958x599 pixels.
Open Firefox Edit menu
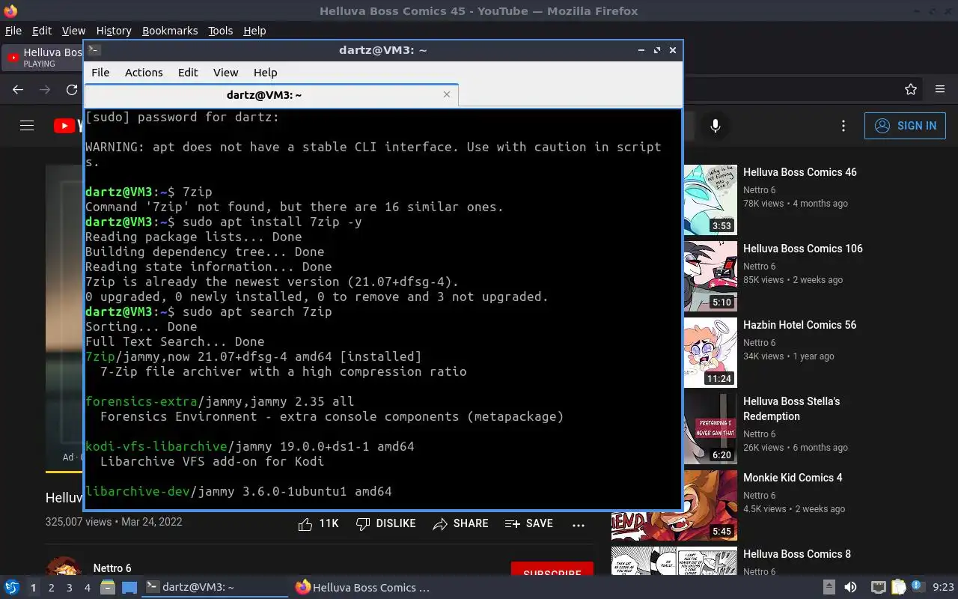[x=42, y=31]
